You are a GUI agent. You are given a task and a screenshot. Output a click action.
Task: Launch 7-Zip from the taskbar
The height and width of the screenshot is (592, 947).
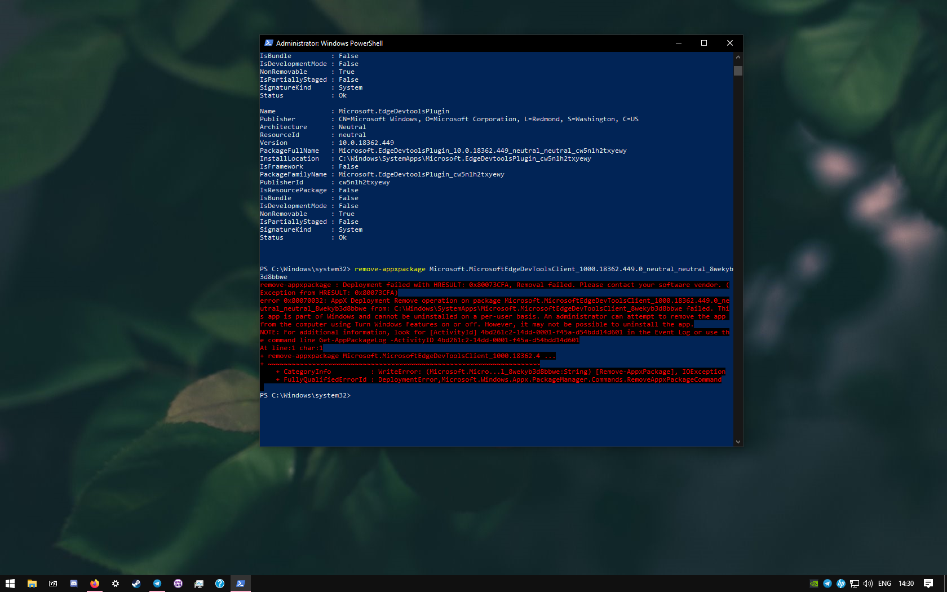(x=53, y=584)
